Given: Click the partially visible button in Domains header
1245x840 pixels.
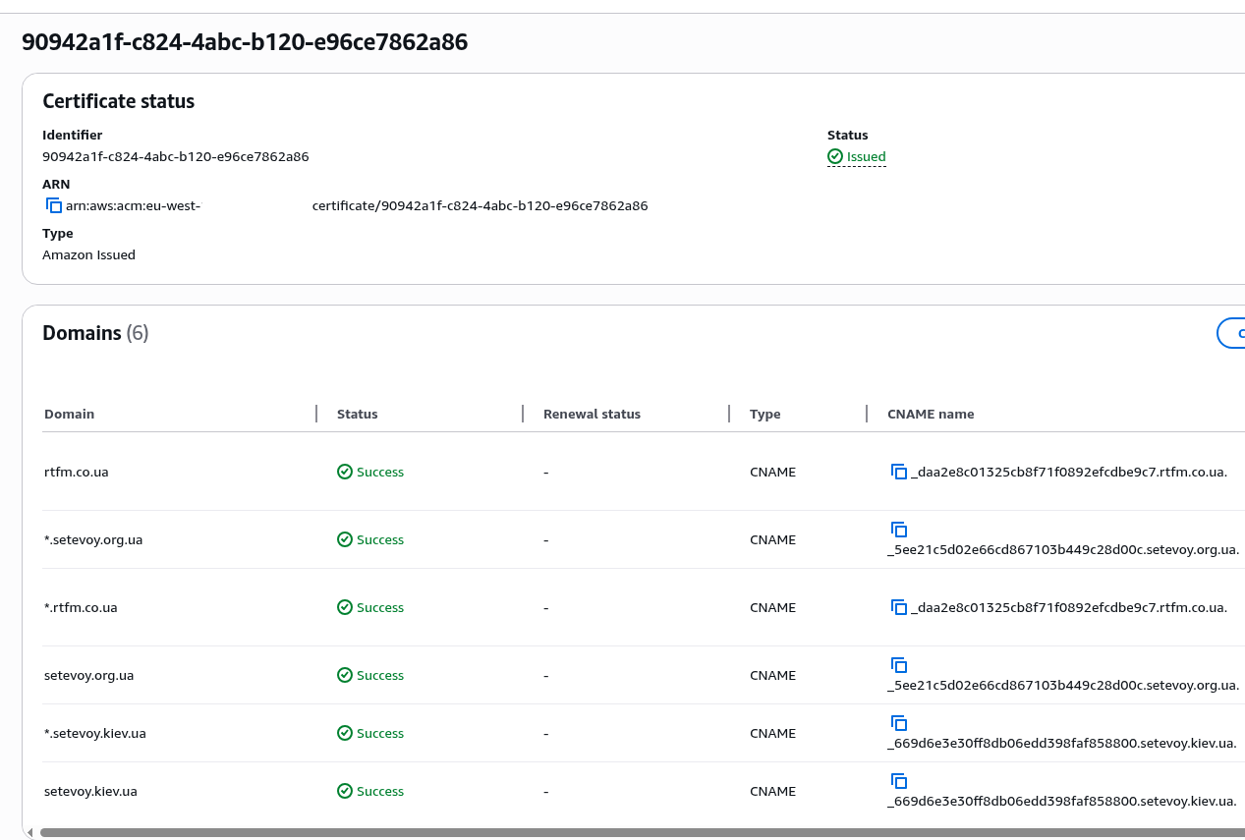Looking at the screenshot, I should coord(1231,333).
